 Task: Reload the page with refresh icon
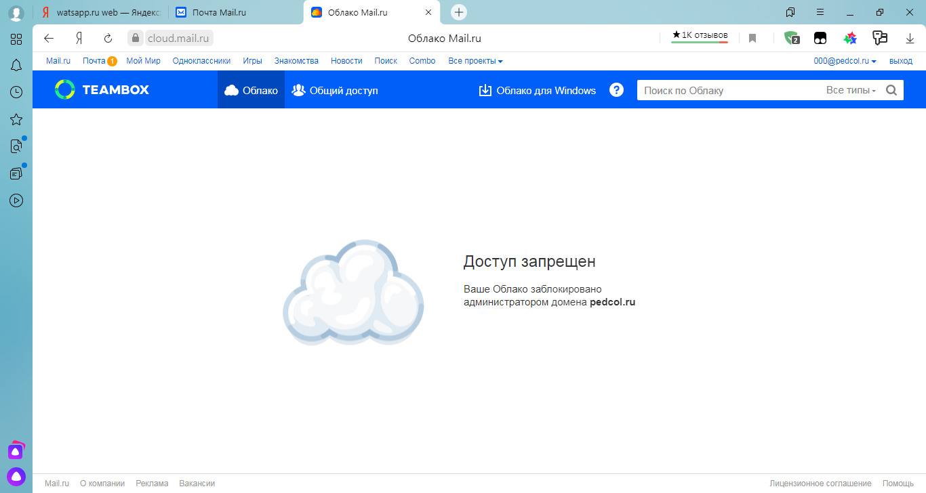[108, 38]
